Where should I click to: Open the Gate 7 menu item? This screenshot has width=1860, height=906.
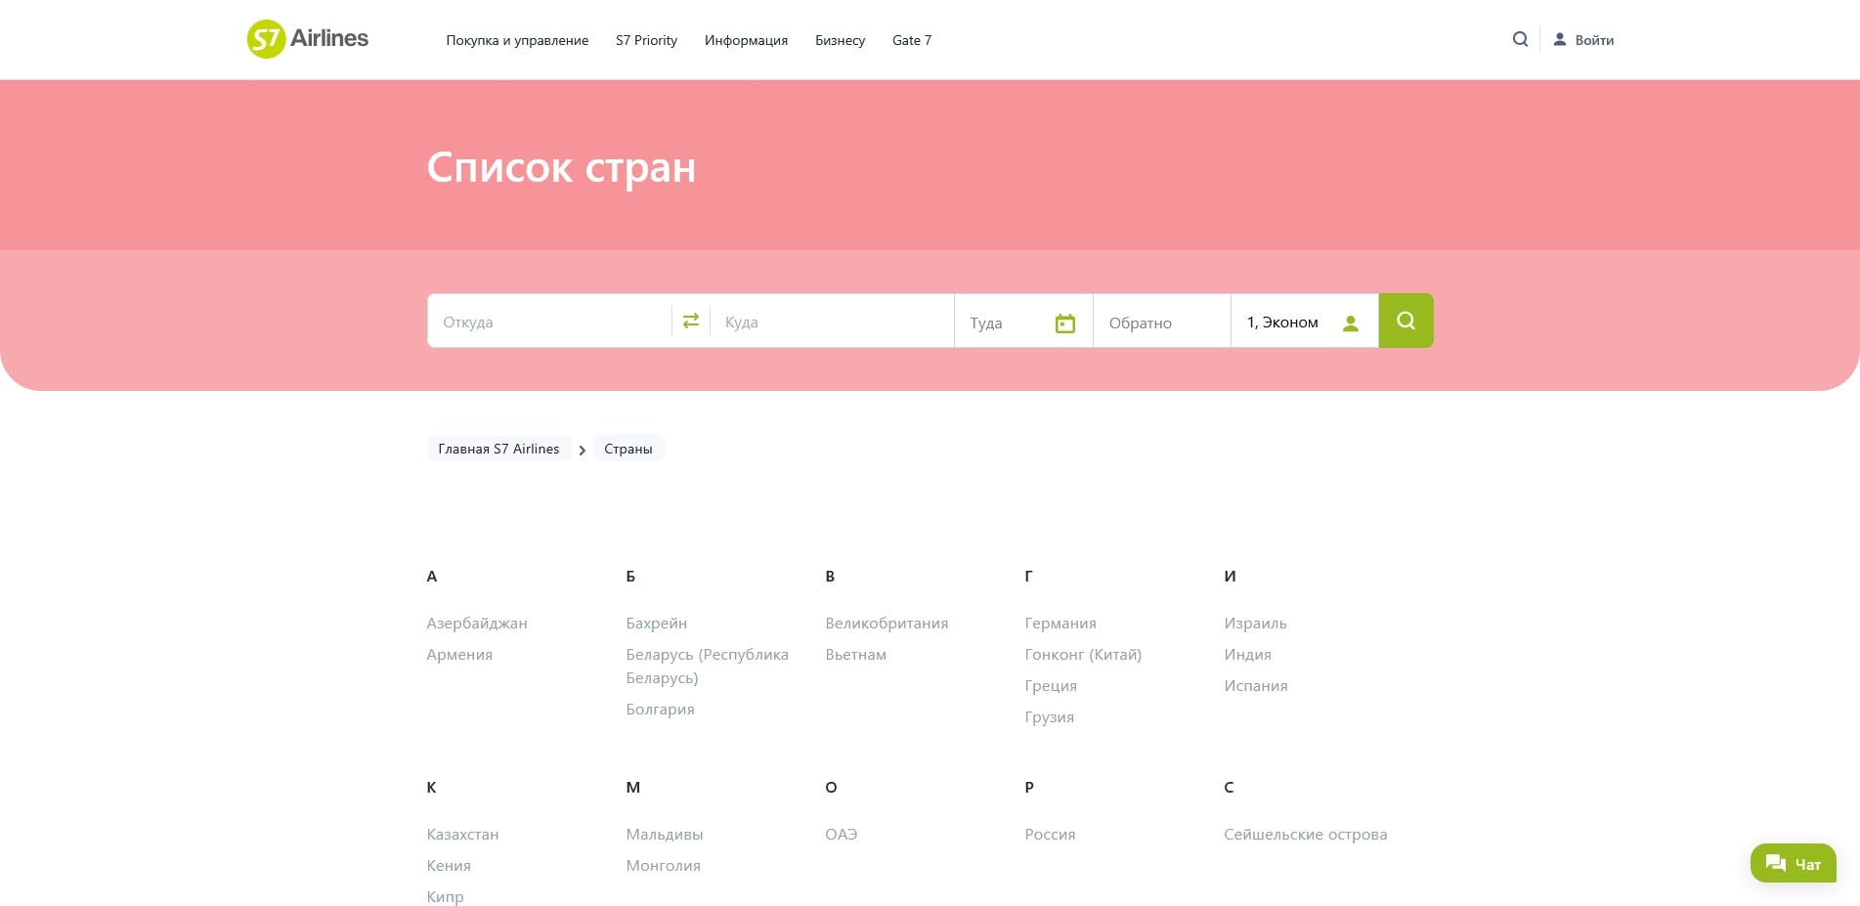[911, 40]
